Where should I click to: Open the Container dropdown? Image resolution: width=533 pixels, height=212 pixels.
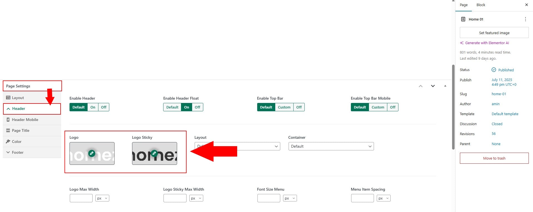331,146
